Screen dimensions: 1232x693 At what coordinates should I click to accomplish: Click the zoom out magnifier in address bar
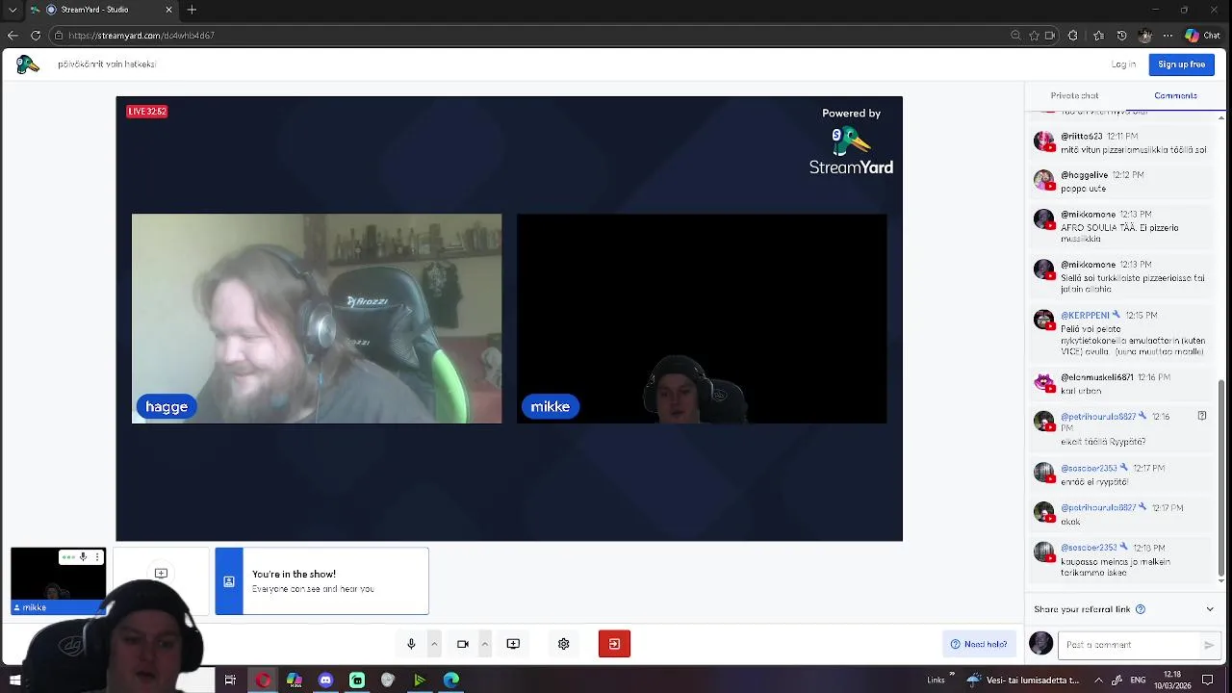(x=1015, y=36)
